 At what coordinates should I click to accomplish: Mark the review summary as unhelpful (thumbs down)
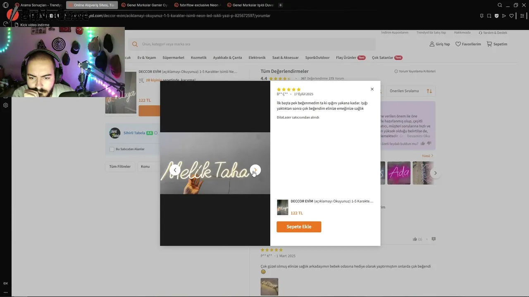tap(429, 144)
